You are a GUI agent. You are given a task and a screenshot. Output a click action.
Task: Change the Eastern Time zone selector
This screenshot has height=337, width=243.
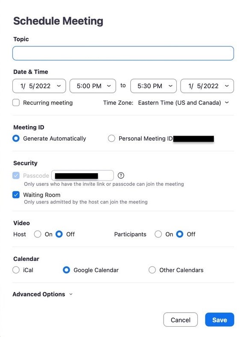click(x=184, y=103)
